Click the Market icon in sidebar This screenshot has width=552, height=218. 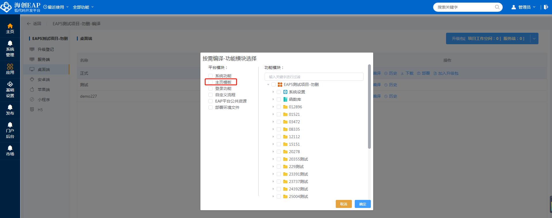(x=10, y=148)
